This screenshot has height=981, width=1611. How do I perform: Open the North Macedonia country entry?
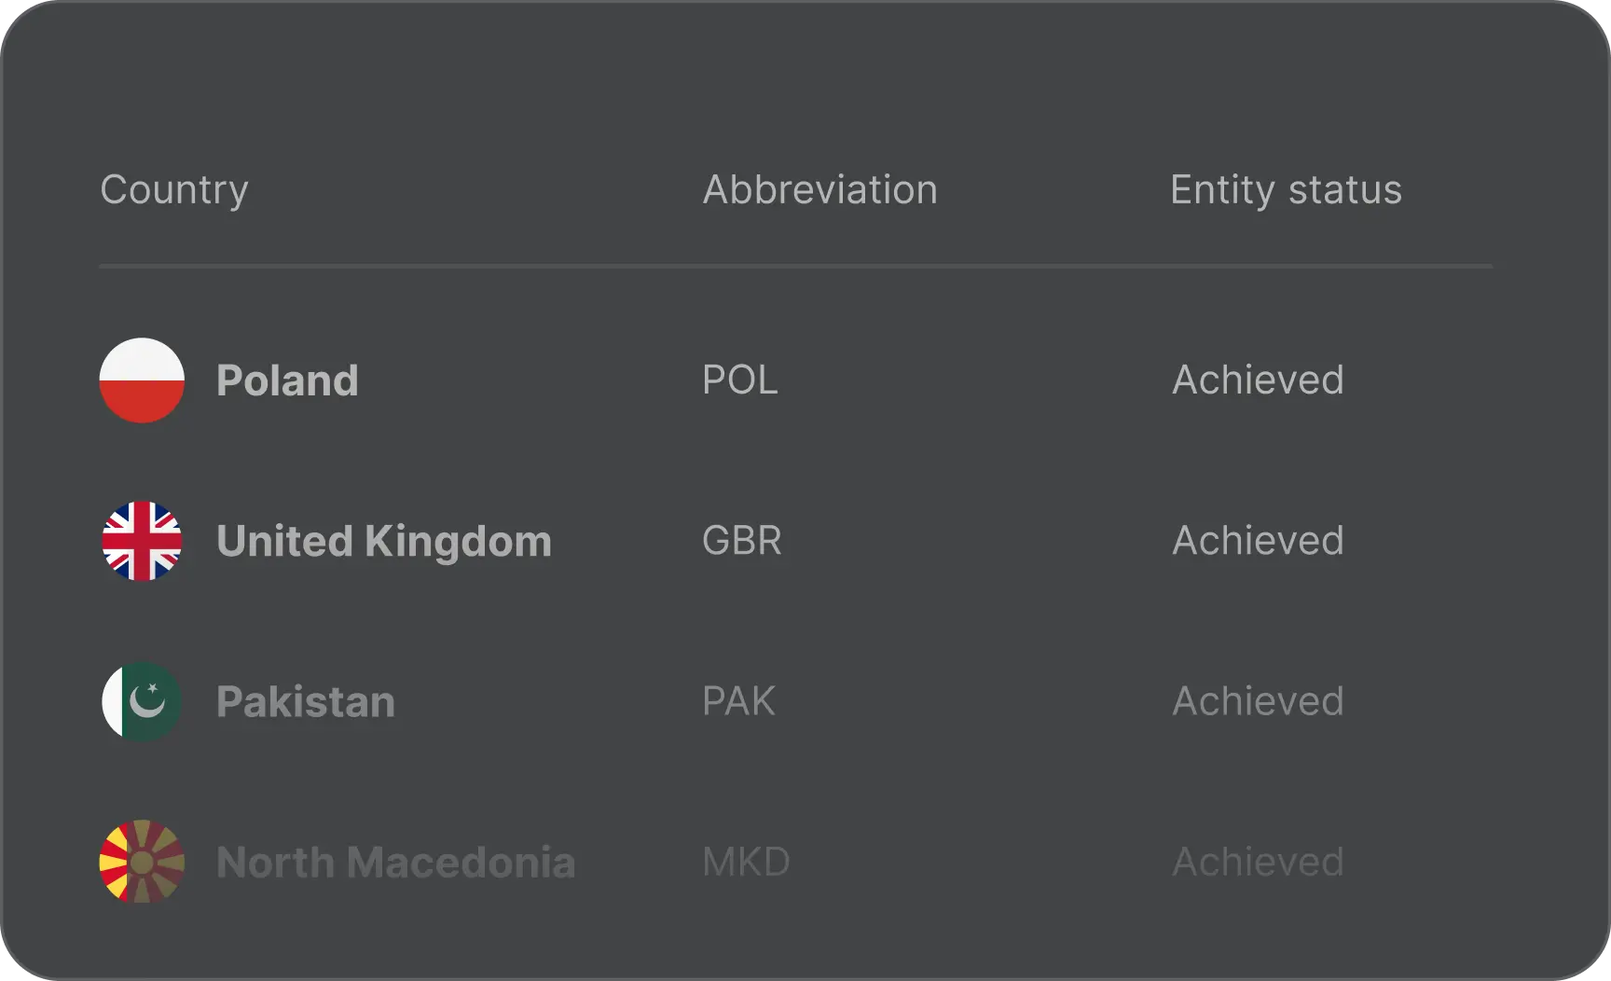point(395,862)
